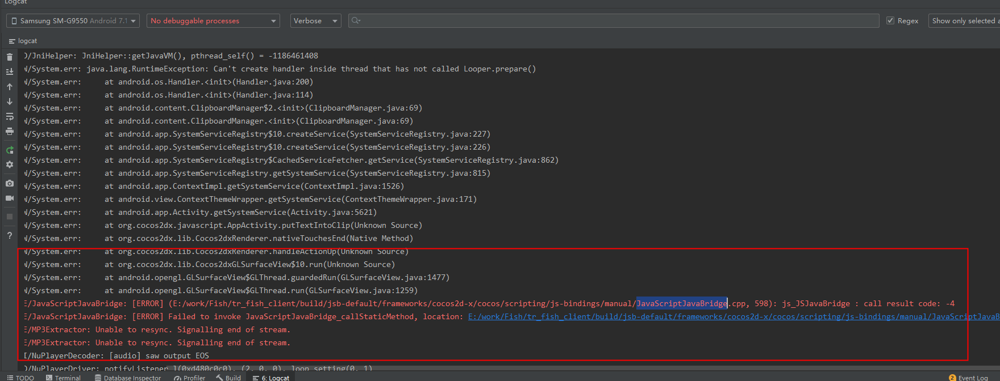Open the Show only selected filter dropdown
This screenshot has width=1000, height=381.
tap(964, 21)
